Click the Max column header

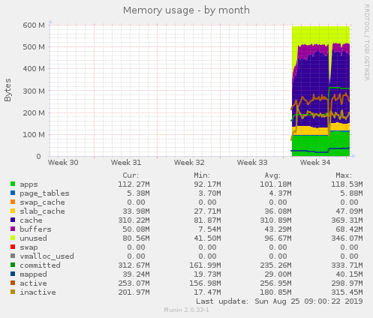coord(344,175)
